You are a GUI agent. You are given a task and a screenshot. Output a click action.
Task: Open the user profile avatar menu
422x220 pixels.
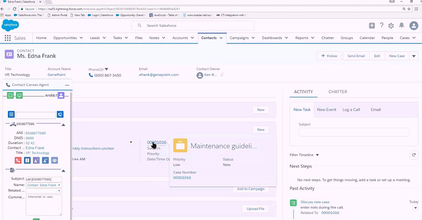(x=414, y=26)
